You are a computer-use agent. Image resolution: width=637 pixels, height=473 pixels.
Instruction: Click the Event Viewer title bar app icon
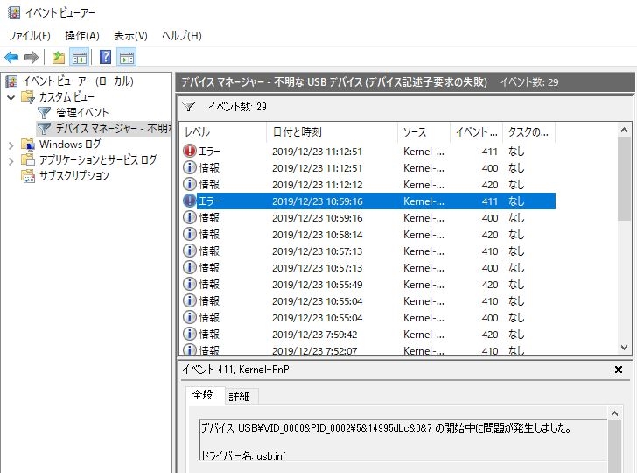click(14, 12)
